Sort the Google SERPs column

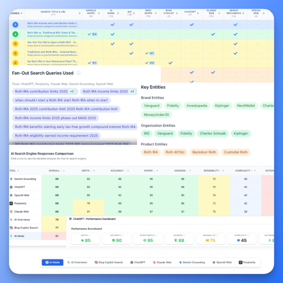pyautogui.click(x=99, y=13)
